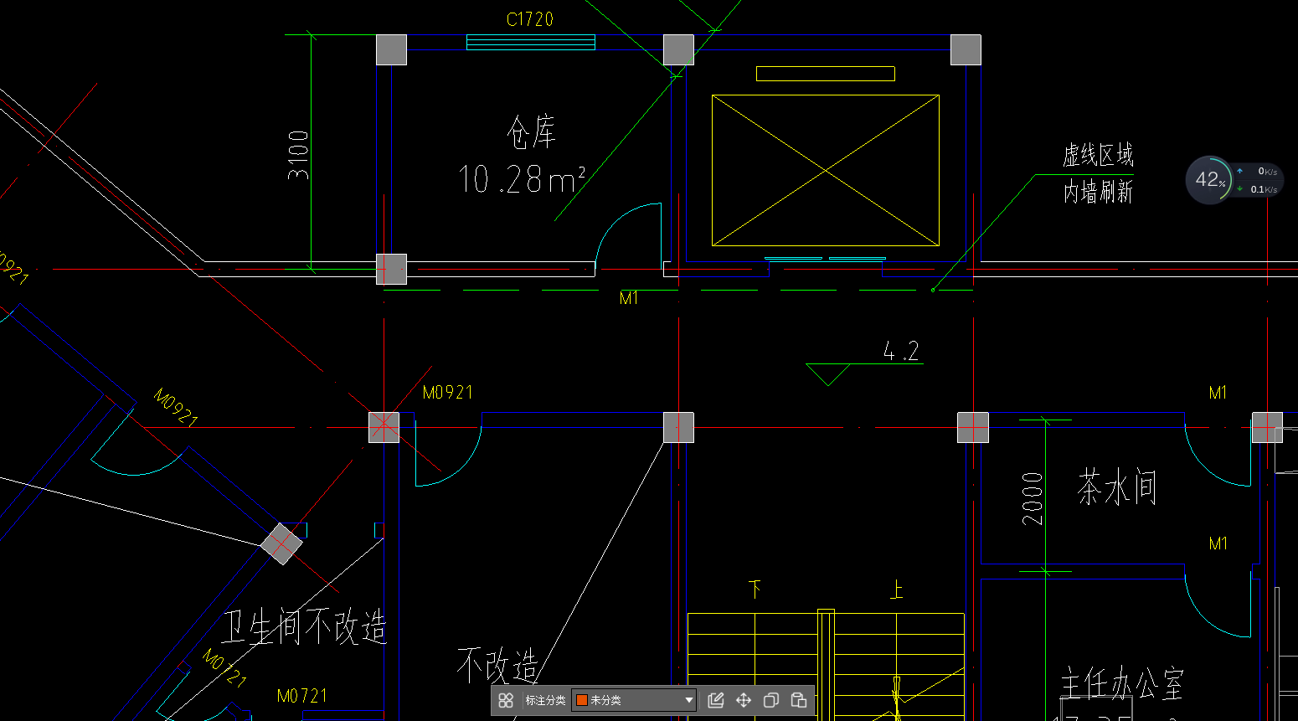Click the 主任办公室 room name text

(1122, 684)
